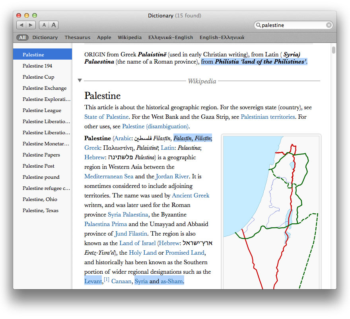
Task: Clear the search field with the x icon
Action: click(329, 25)
